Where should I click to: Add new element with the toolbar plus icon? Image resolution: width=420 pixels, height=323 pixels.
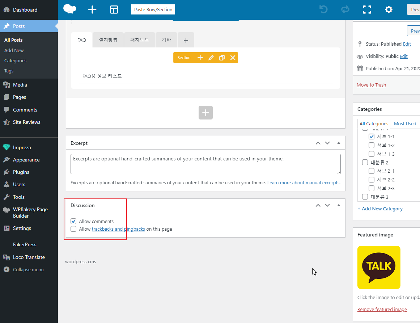[92, 10]
